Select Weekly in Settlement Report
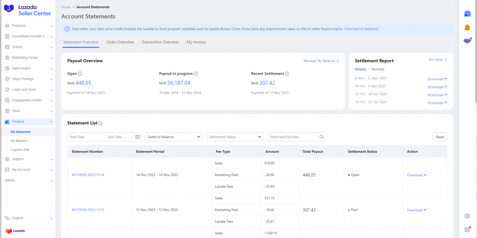 [x=361, y=70]
